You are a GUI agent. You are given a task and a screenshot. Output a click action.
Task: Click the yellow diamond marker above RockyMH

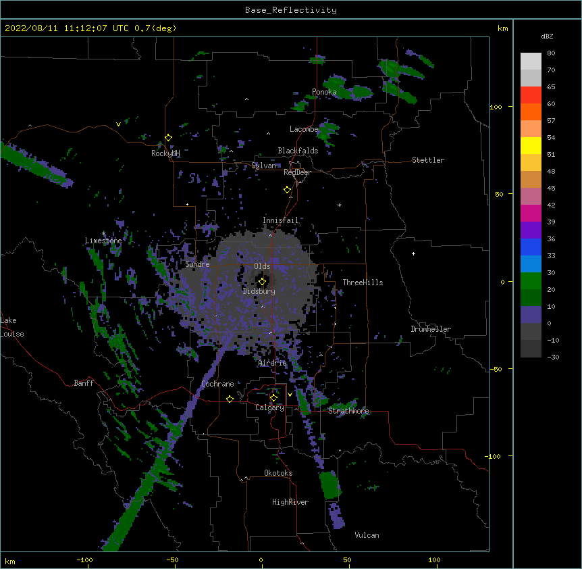click(x=169, y=138)
